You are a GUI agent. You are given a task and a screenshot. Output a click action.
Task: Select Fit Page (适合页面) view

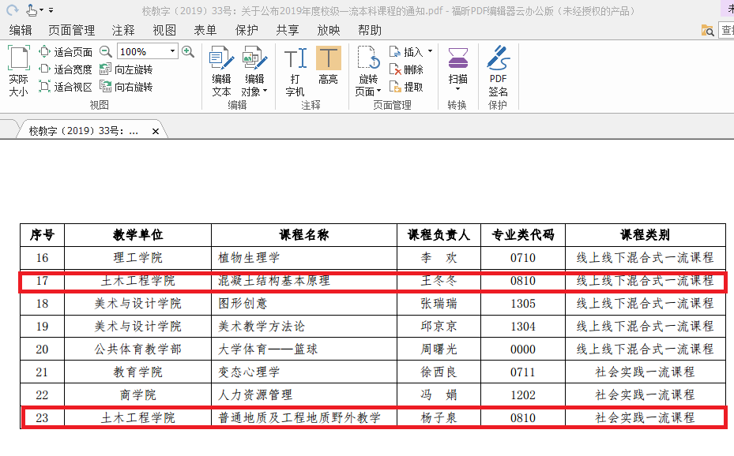(66, 52)
